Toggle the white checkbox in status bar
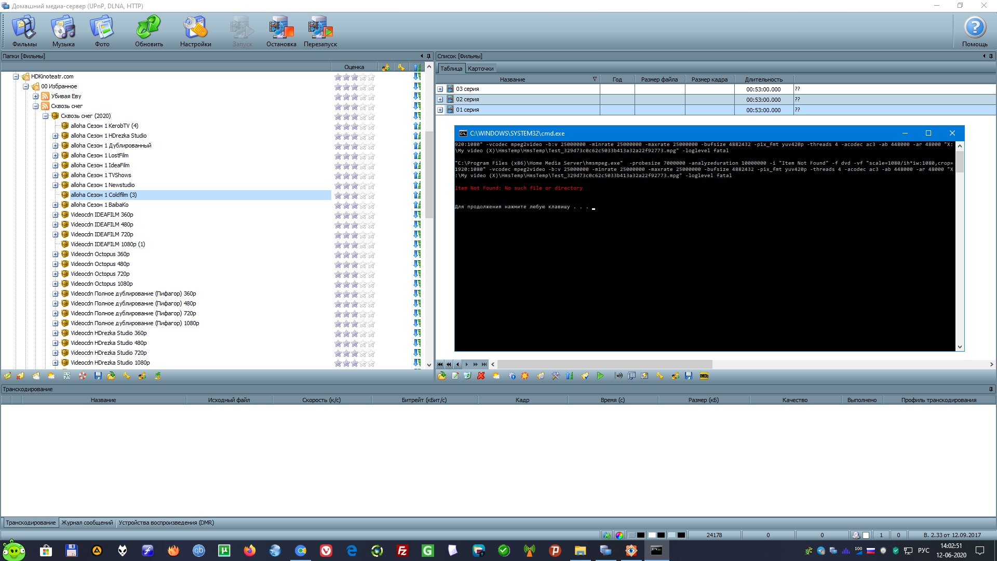The height and width of the screenshot is (561, 997). pos(866,535)
